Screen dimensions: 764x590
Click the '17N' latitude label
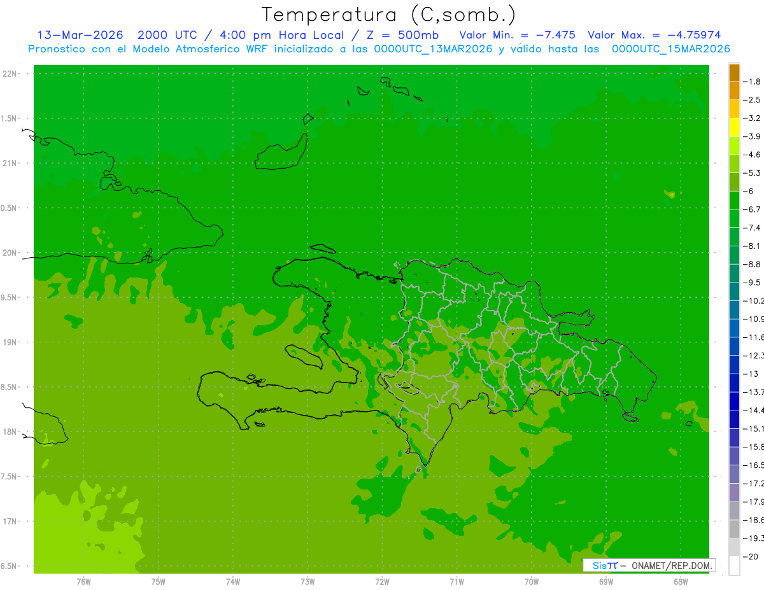coord(11,521)
